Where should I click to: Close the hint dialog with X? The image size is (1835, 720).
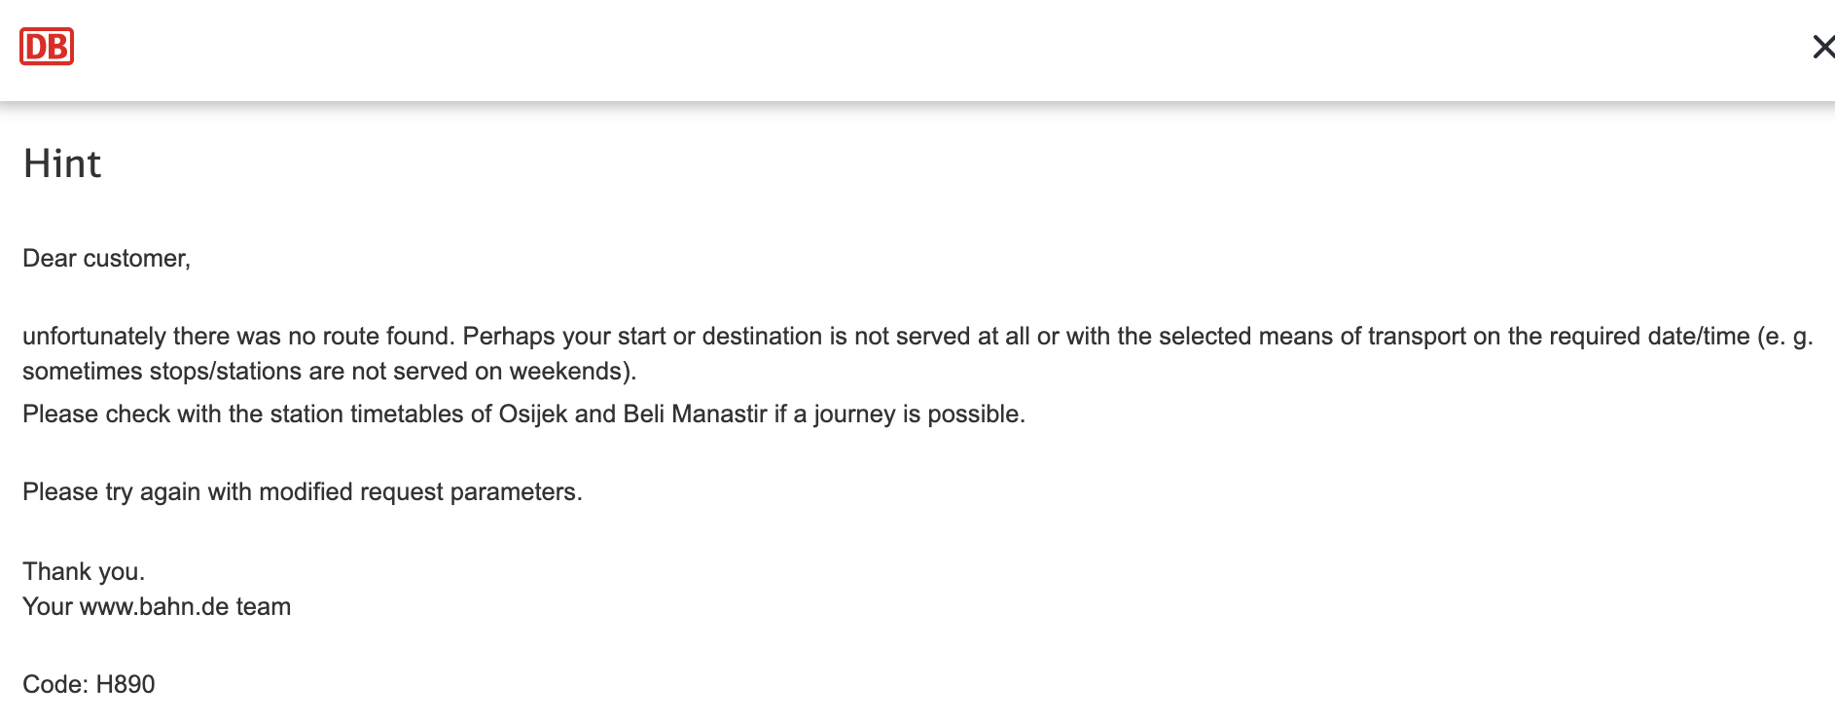pos(1822,47)
